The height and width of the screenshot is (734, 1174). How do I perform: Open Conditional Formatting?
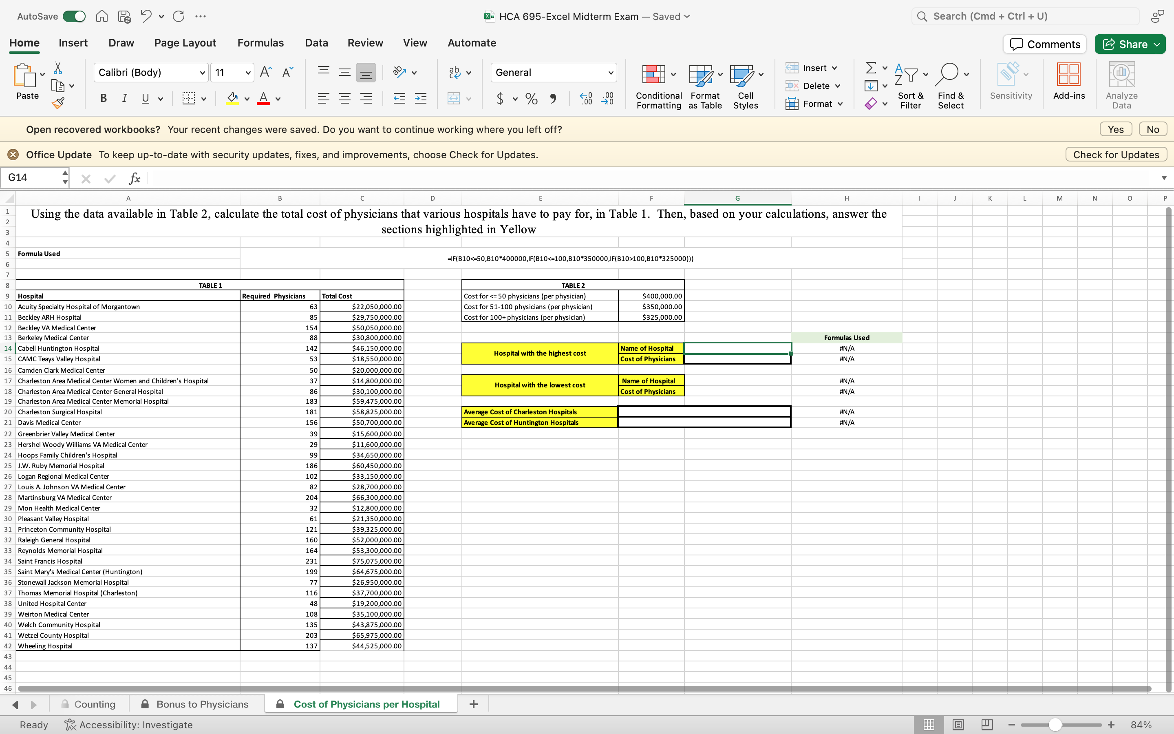[658, 85]
